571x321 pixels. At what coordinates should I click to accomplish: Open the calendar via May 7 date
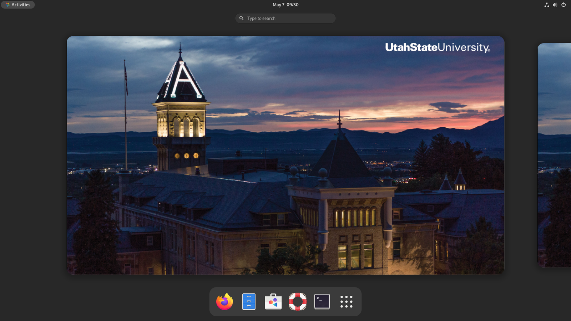(x=278, y=5)
